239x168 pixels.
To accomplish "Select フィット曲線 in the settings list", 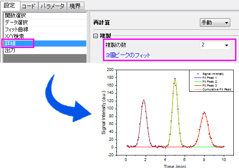I will tap(45, 29).
